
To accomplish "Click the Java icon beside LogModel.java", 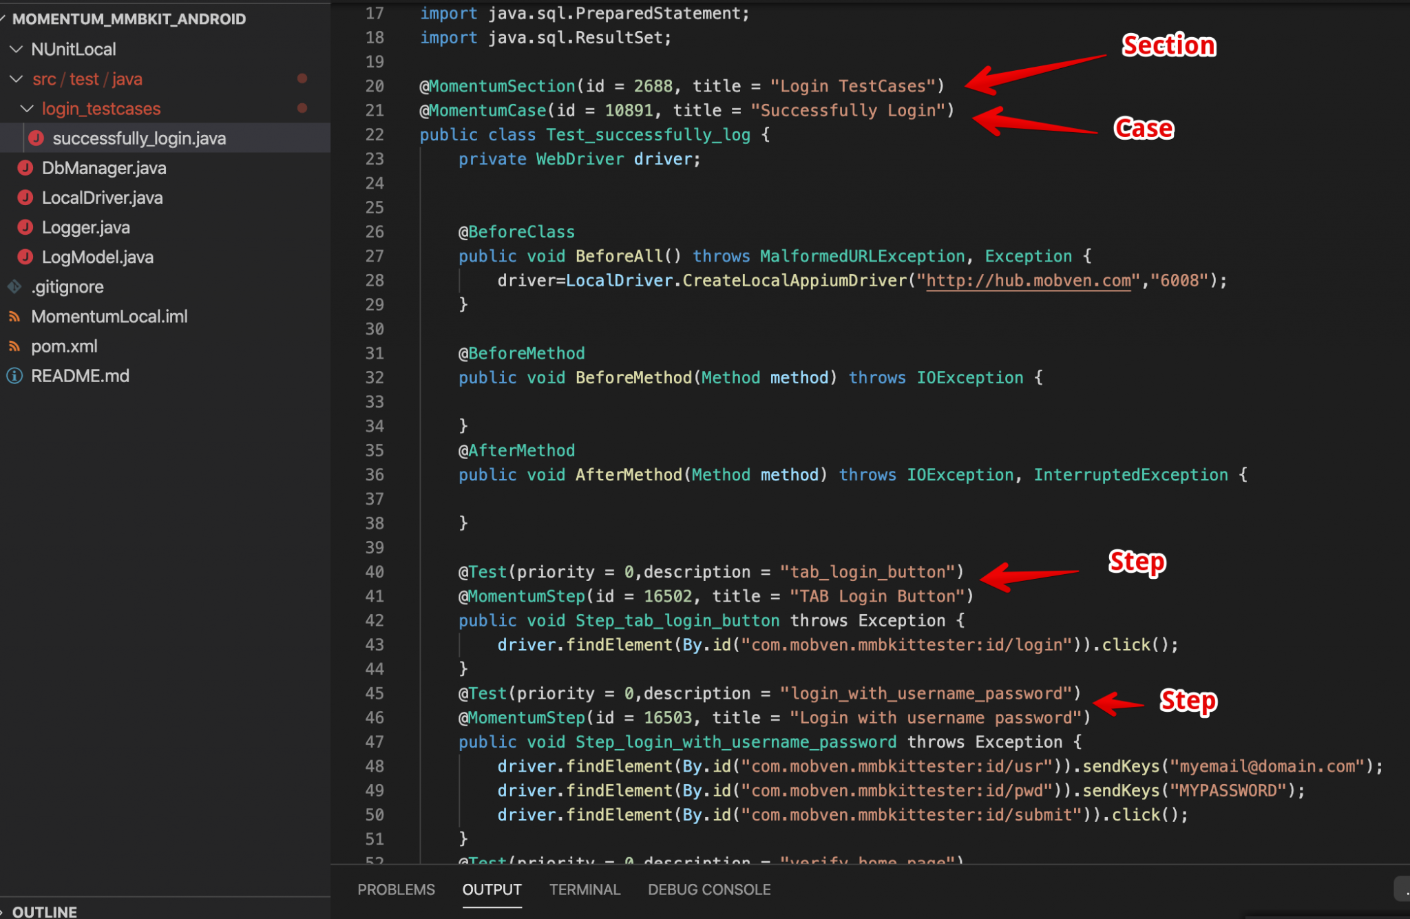I will coord(26,257).
